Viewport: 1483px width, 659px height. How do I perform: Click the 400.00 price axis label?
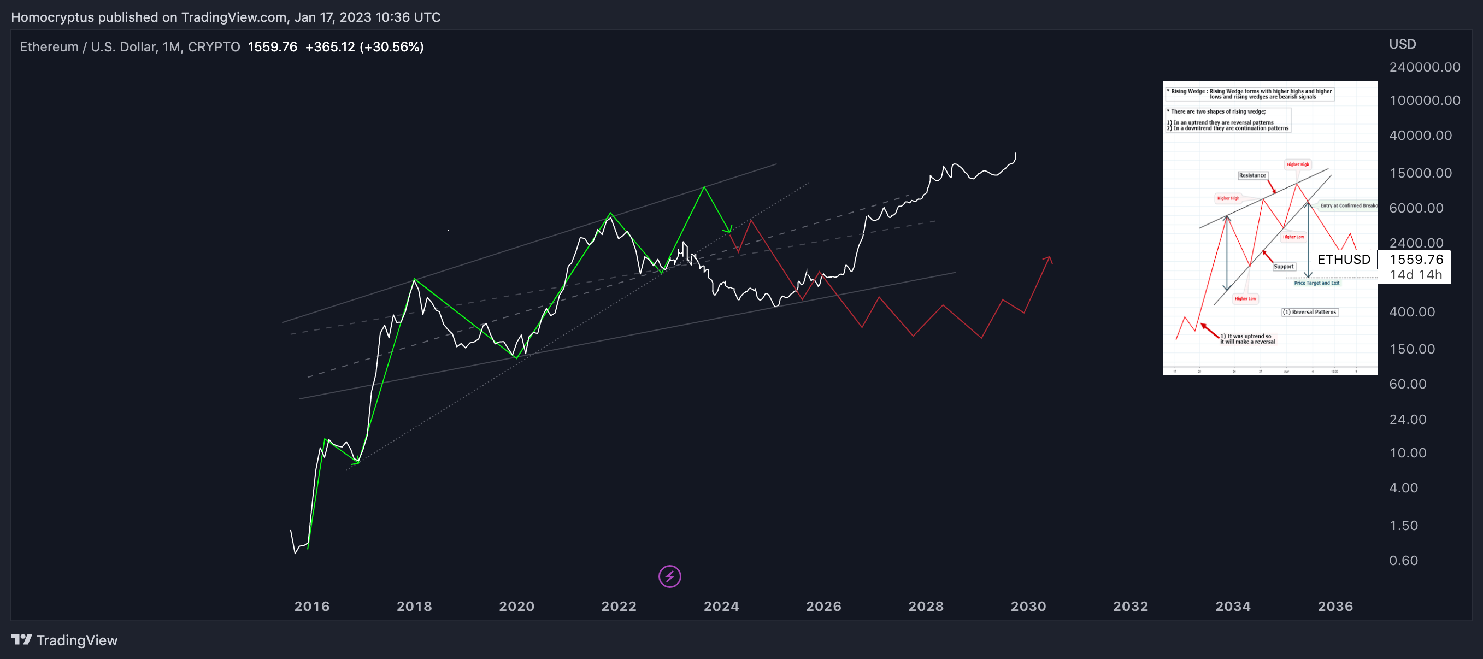1412,312
